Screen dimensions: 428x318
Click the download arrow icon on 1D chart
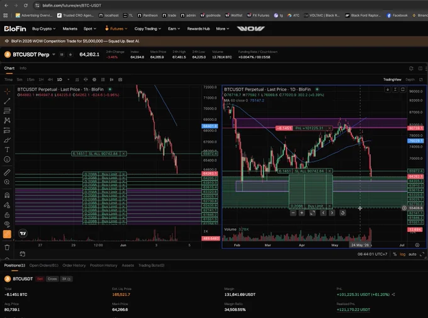coord(388,89)
